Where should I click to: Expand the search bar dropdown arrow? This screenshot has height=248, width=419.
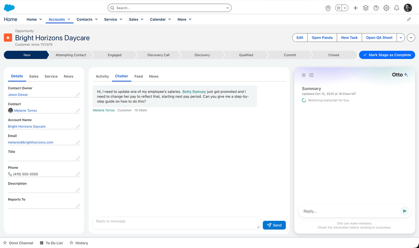pyautogui.click(x=227, y=8)
